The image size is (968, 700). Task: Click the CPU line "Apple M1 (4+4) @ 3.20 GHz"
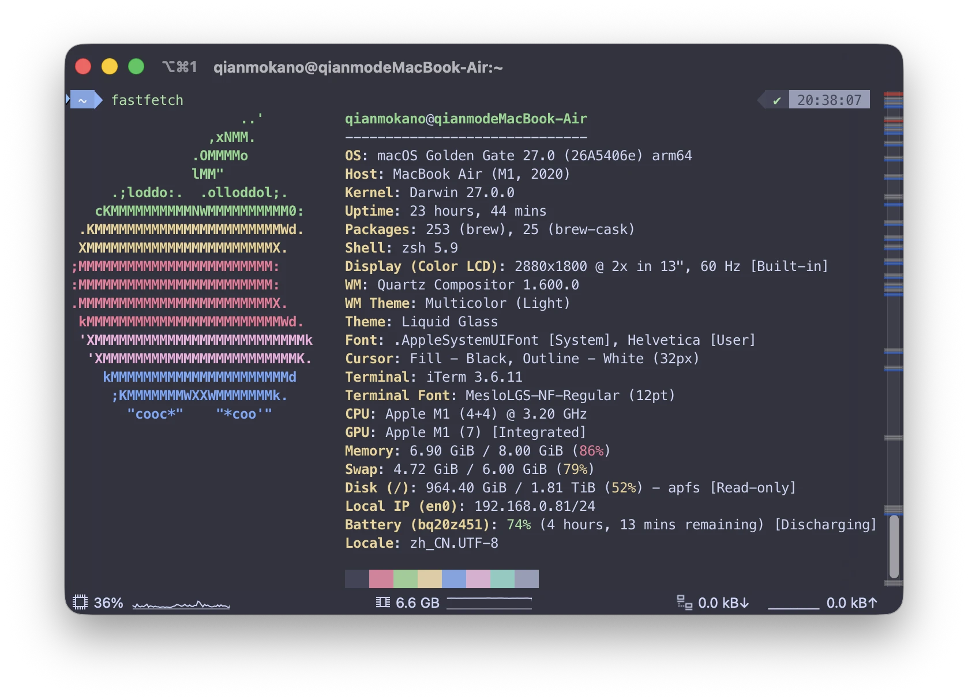coord(486,414)
